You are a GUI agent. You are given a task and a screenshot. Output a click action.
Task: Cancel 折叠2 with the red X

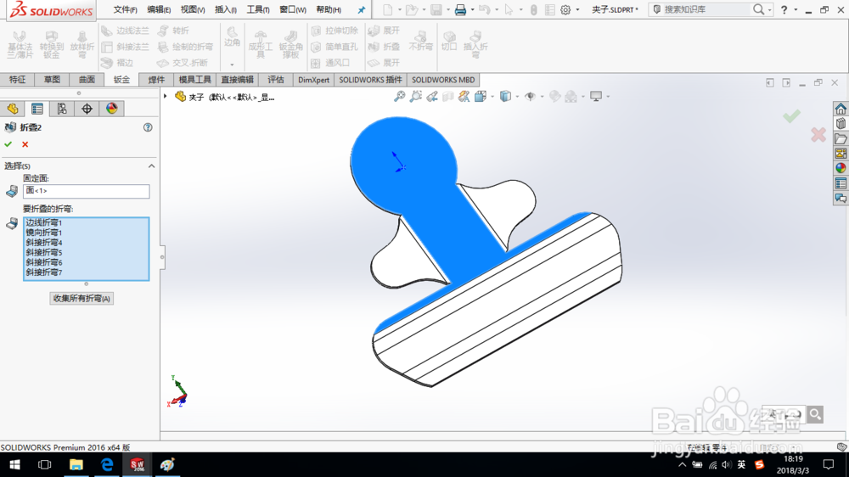click(25, 144)
